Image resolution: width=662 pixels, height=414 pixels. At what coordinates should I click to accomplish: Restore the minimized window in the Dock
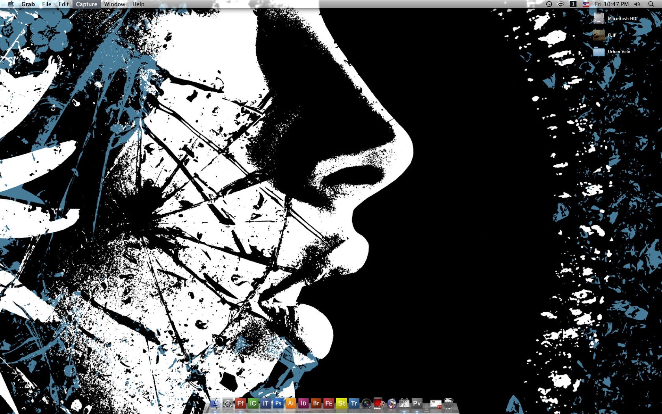click(x=436, y=403)
